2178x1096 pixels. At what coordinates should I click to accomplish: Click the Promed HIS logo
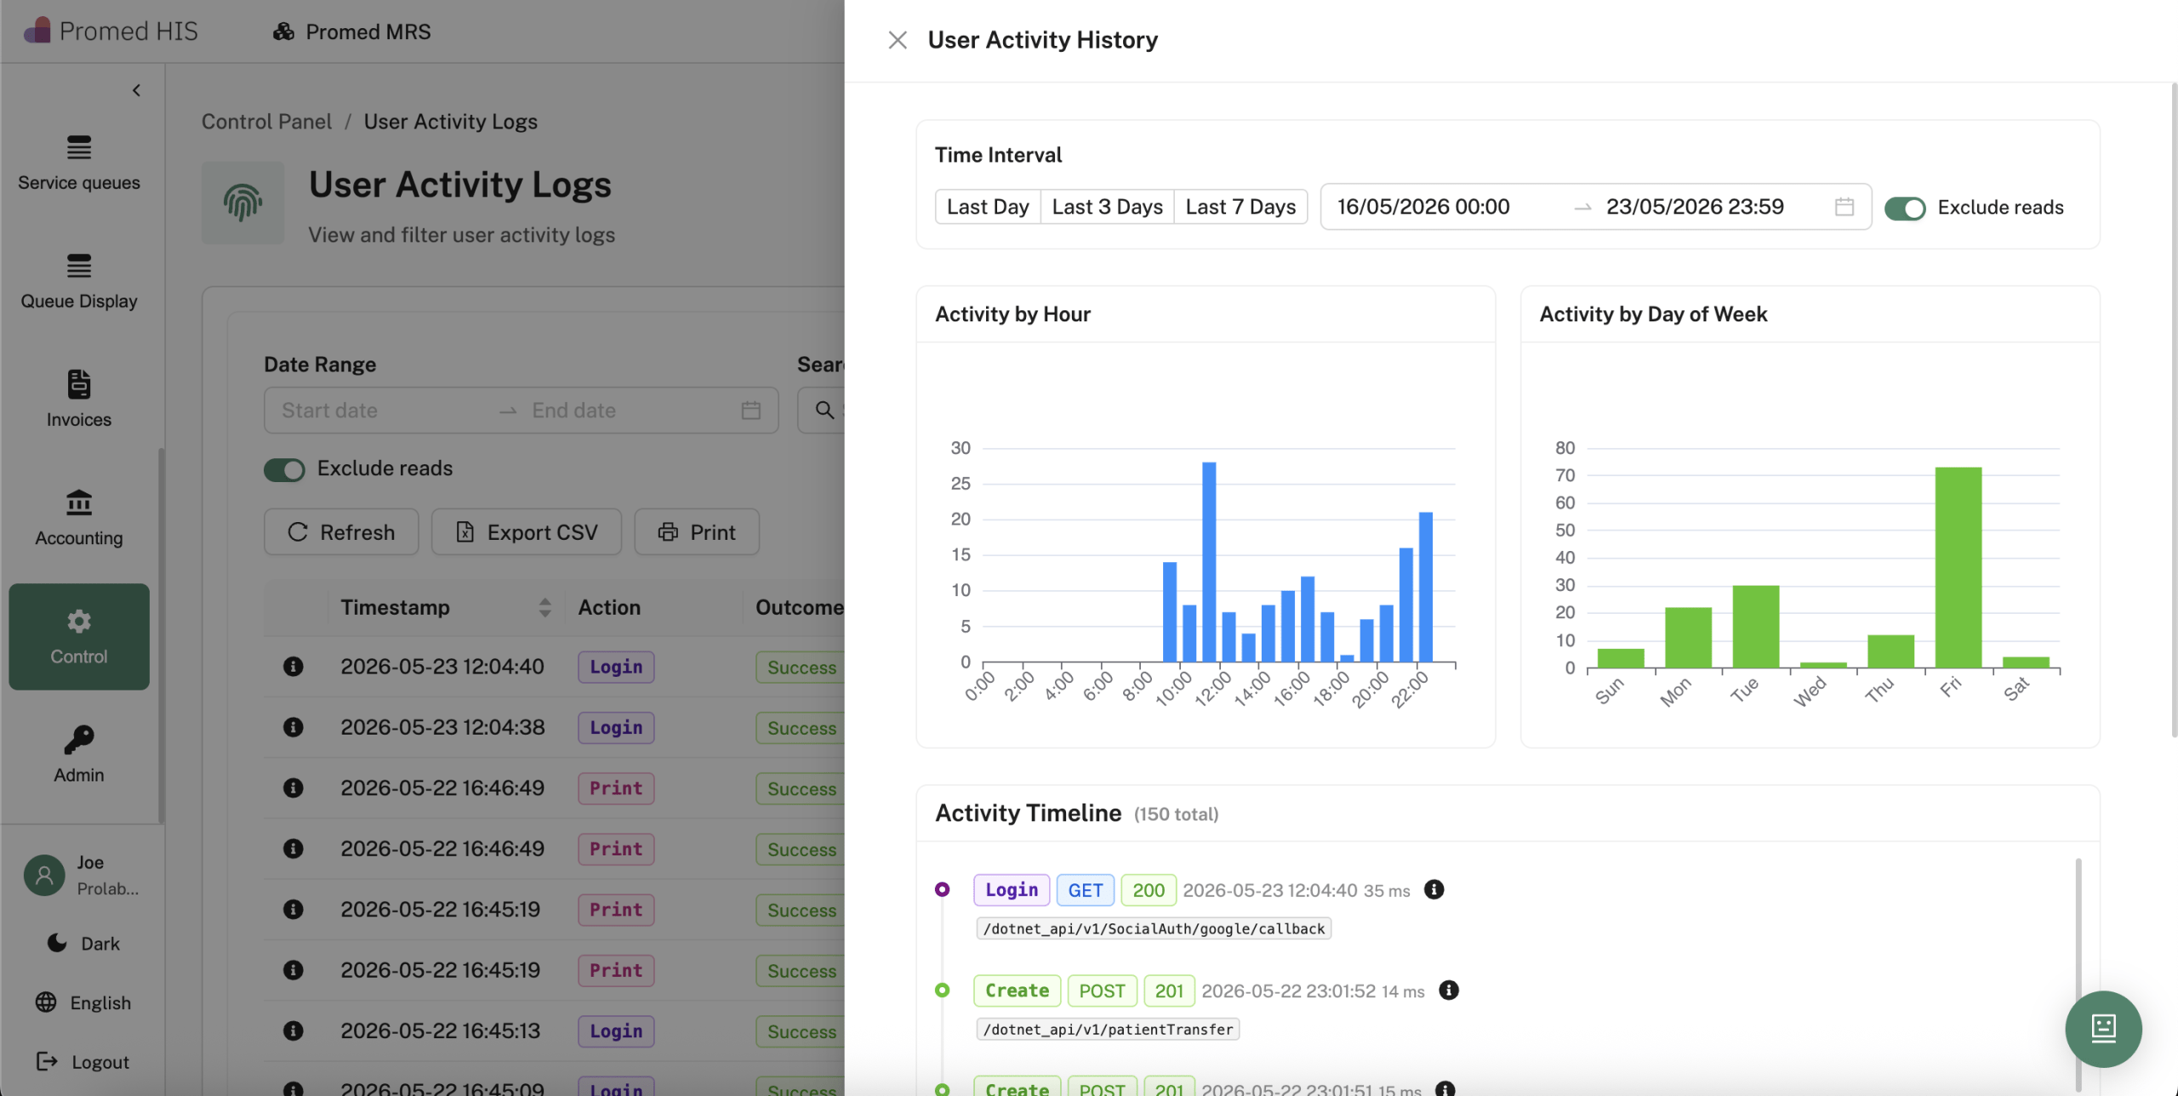click(x=111, y=31)
